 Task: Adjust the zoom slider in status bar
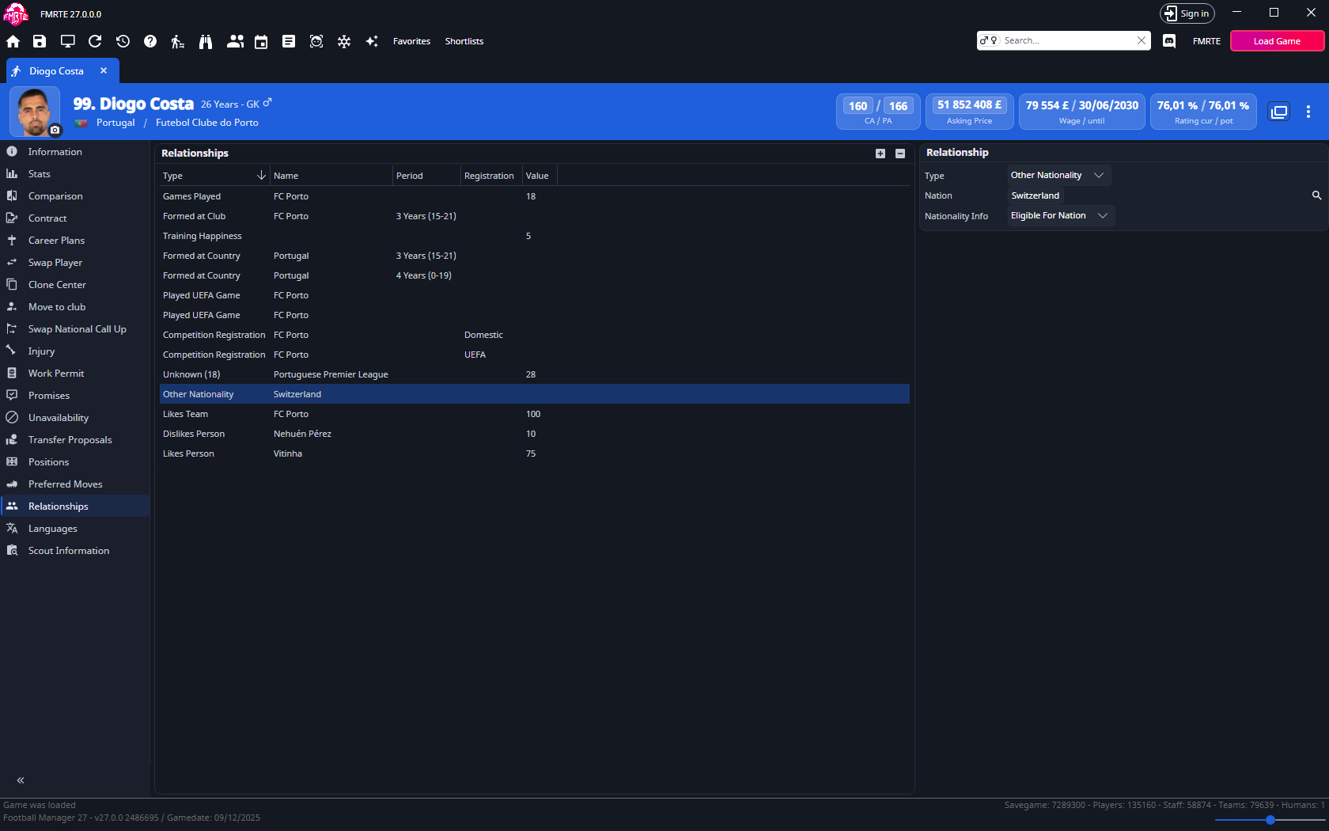tap(1270, 820)
